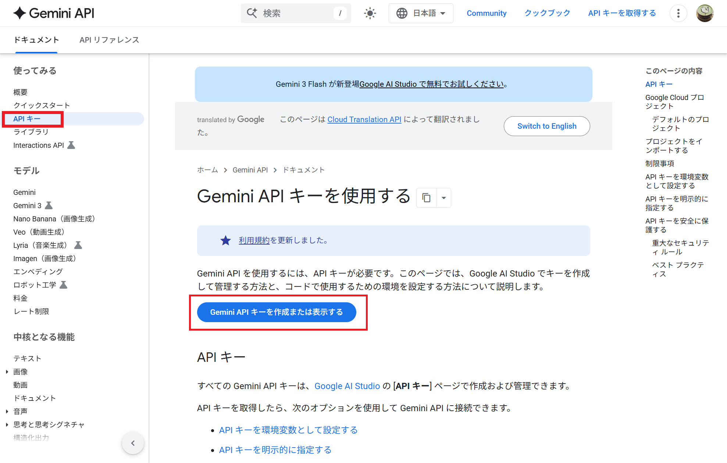727x463 pixels.
Task: Click Gemini API キーを作成または表示する button
Action: point(277,312)
